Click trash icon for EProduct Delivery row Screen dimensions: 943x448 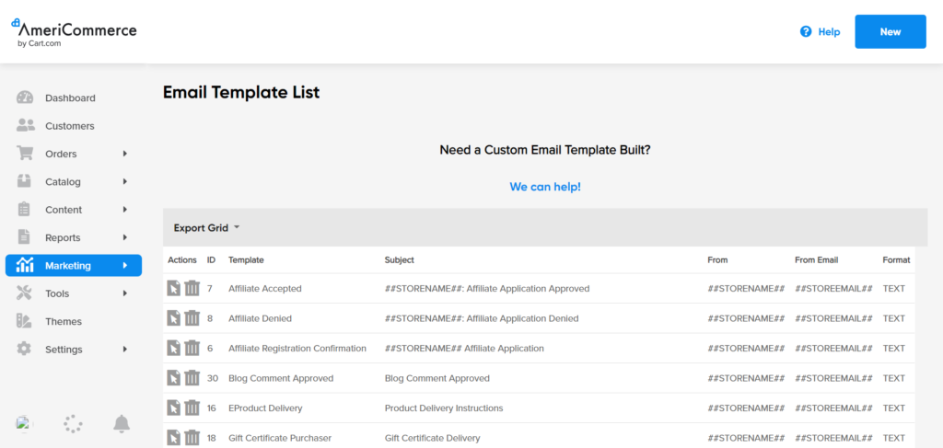(192, 408)
